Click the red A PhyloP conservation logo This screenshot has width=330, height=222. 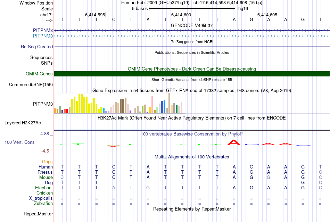234,142
